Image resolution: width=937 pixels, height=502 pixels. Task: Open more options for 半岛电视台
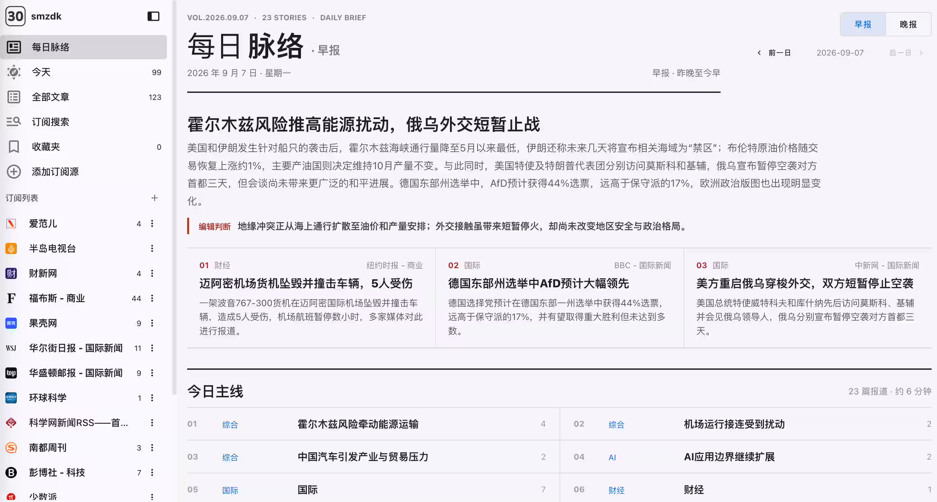[x=152, y=249]
